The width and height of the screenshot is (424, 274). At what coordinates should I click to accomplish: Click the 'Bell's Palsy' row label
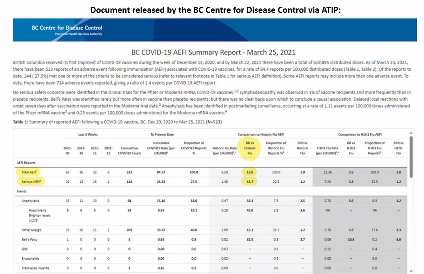(29, 239)
